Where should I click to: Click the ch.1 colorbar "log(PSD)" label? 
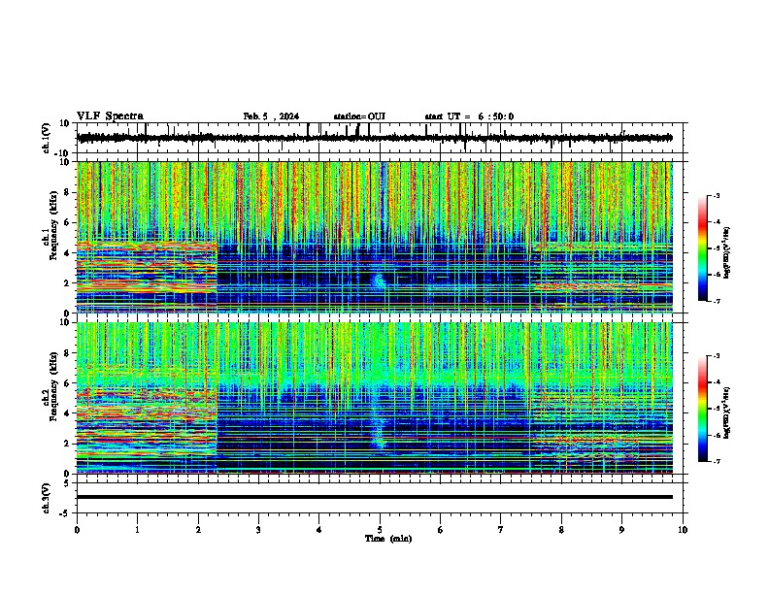tap(727, 253)
